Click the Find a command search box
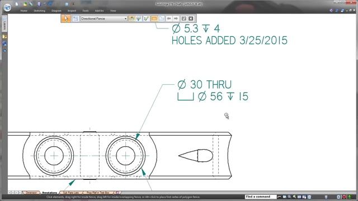Viewport: 358px width, 201px height. pyautogui.click(x=261, y=197)
